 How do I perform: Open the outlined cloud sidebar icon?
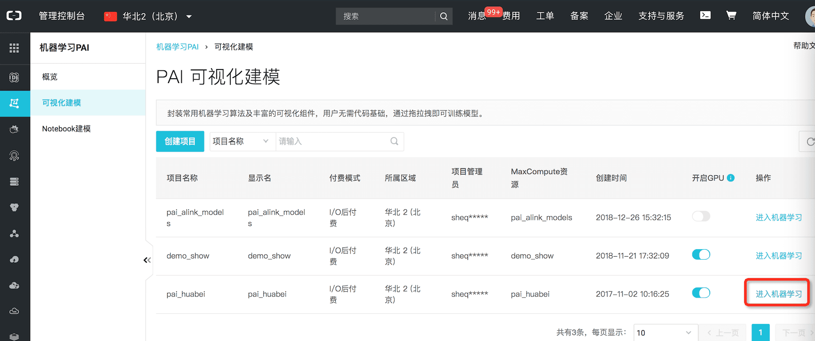coord(14,311)
